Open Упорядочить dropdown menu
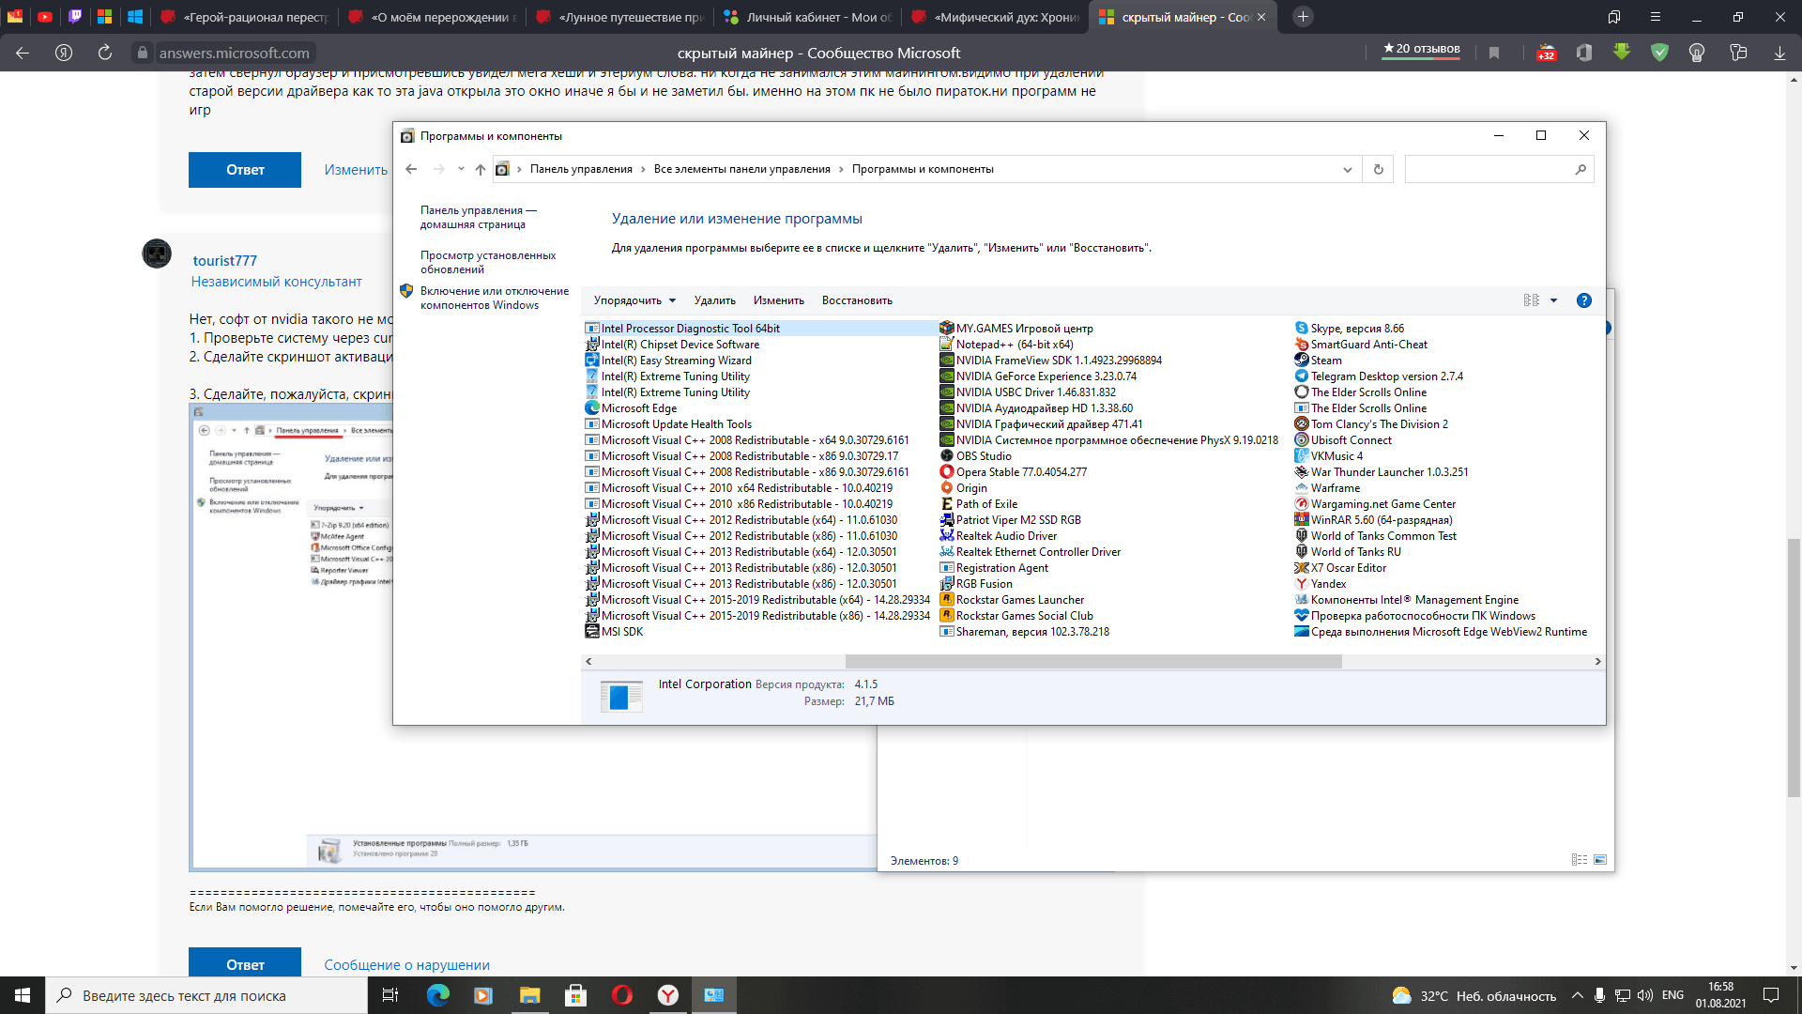The width and height of the screenshot is (1802, 1014). (634, 300)
